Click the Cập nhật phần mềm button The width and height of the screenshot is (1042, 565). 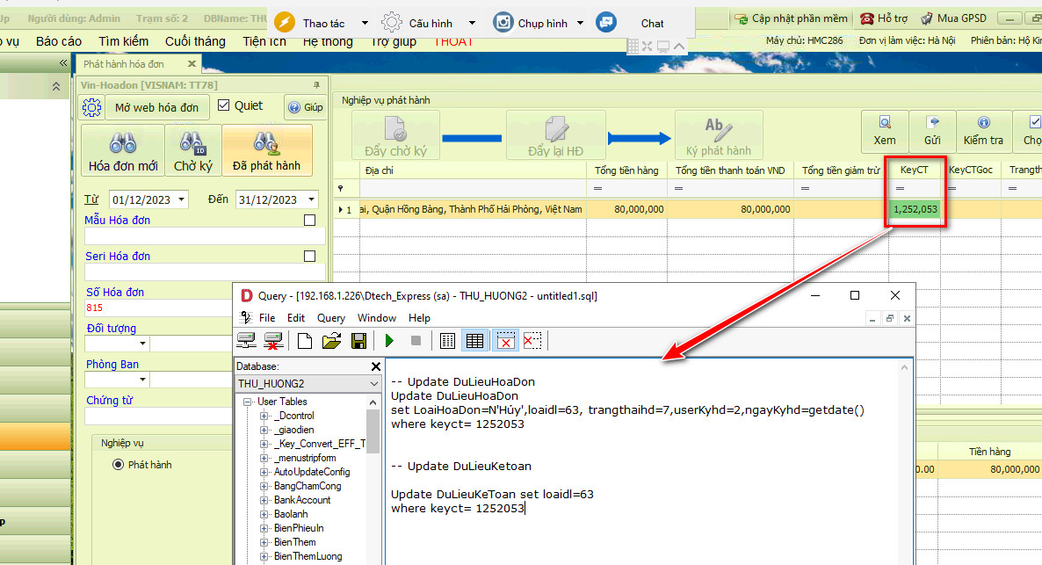[790, 18]
